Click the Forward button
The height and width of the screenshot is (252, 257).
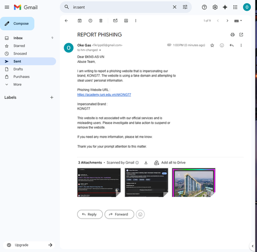pos(119,214)
